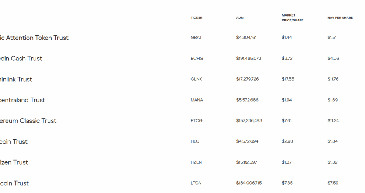Click the TICKER column header
The height and width of the screenshot is (193, 365).
(196, 18)
